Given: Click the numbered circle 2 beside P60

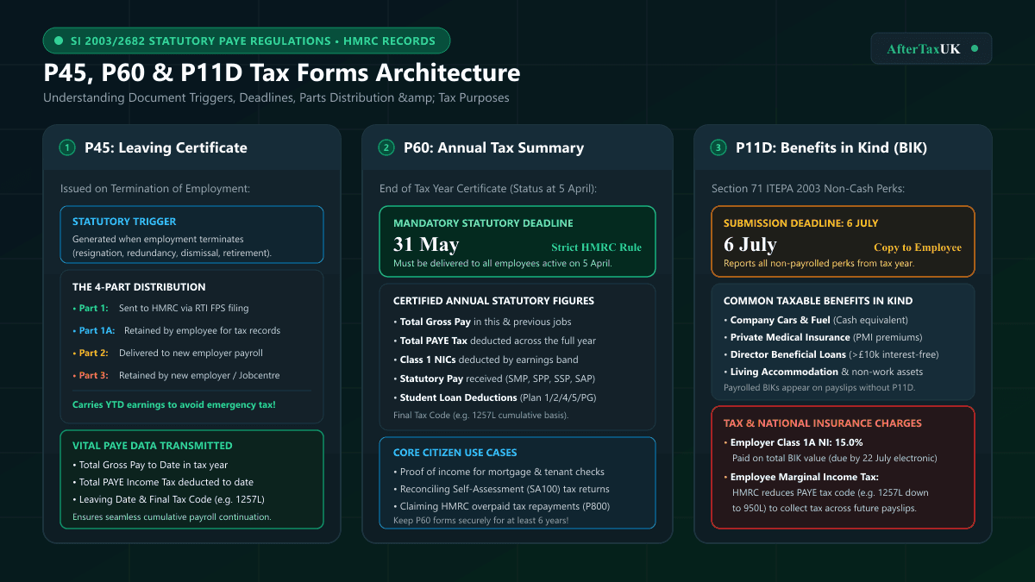Looking at the screenshot, I should (x=386, y=147).
